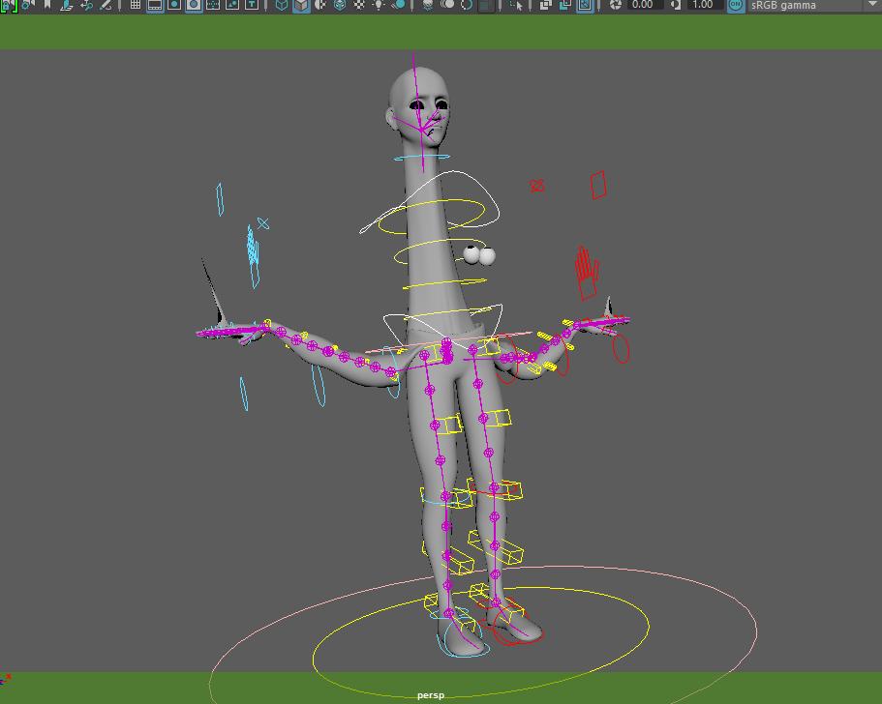Select the red hand-shaped rig control

[586, 273]
